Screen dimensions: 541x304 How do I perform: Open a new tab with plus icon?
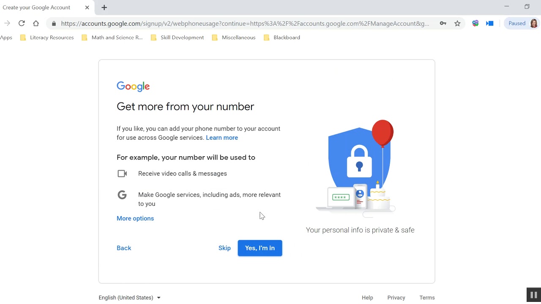click(104, 8)
